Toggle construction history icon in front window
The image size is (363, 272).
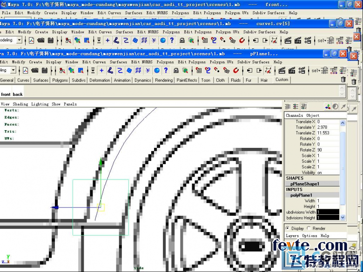point(268,70)
